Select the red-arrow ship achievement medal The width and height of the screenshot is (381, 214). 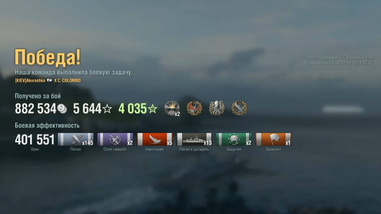[194, 108]
